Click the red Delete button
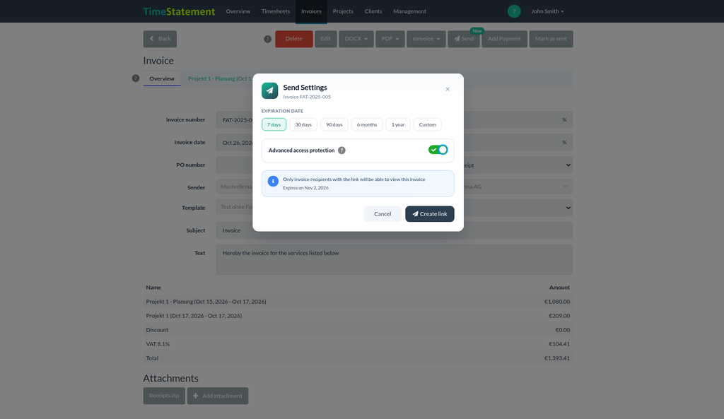This screenshot has width=724, height=419. tap(294, 39)
